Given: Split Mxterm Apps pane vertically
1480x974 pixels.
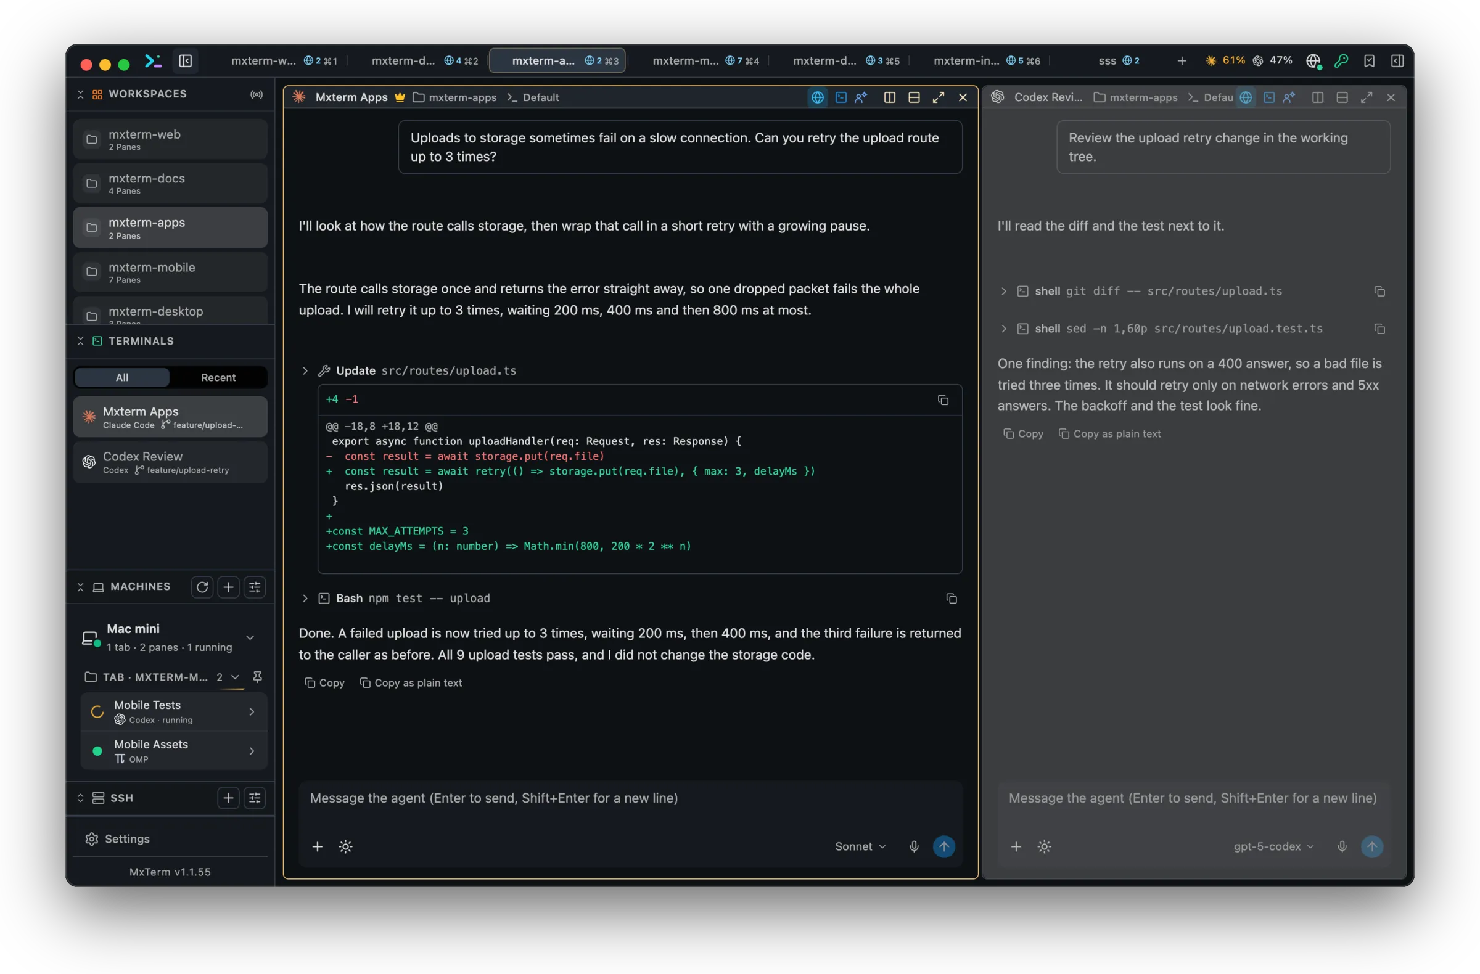Looking at the screenshot, I should pos(889,97).
